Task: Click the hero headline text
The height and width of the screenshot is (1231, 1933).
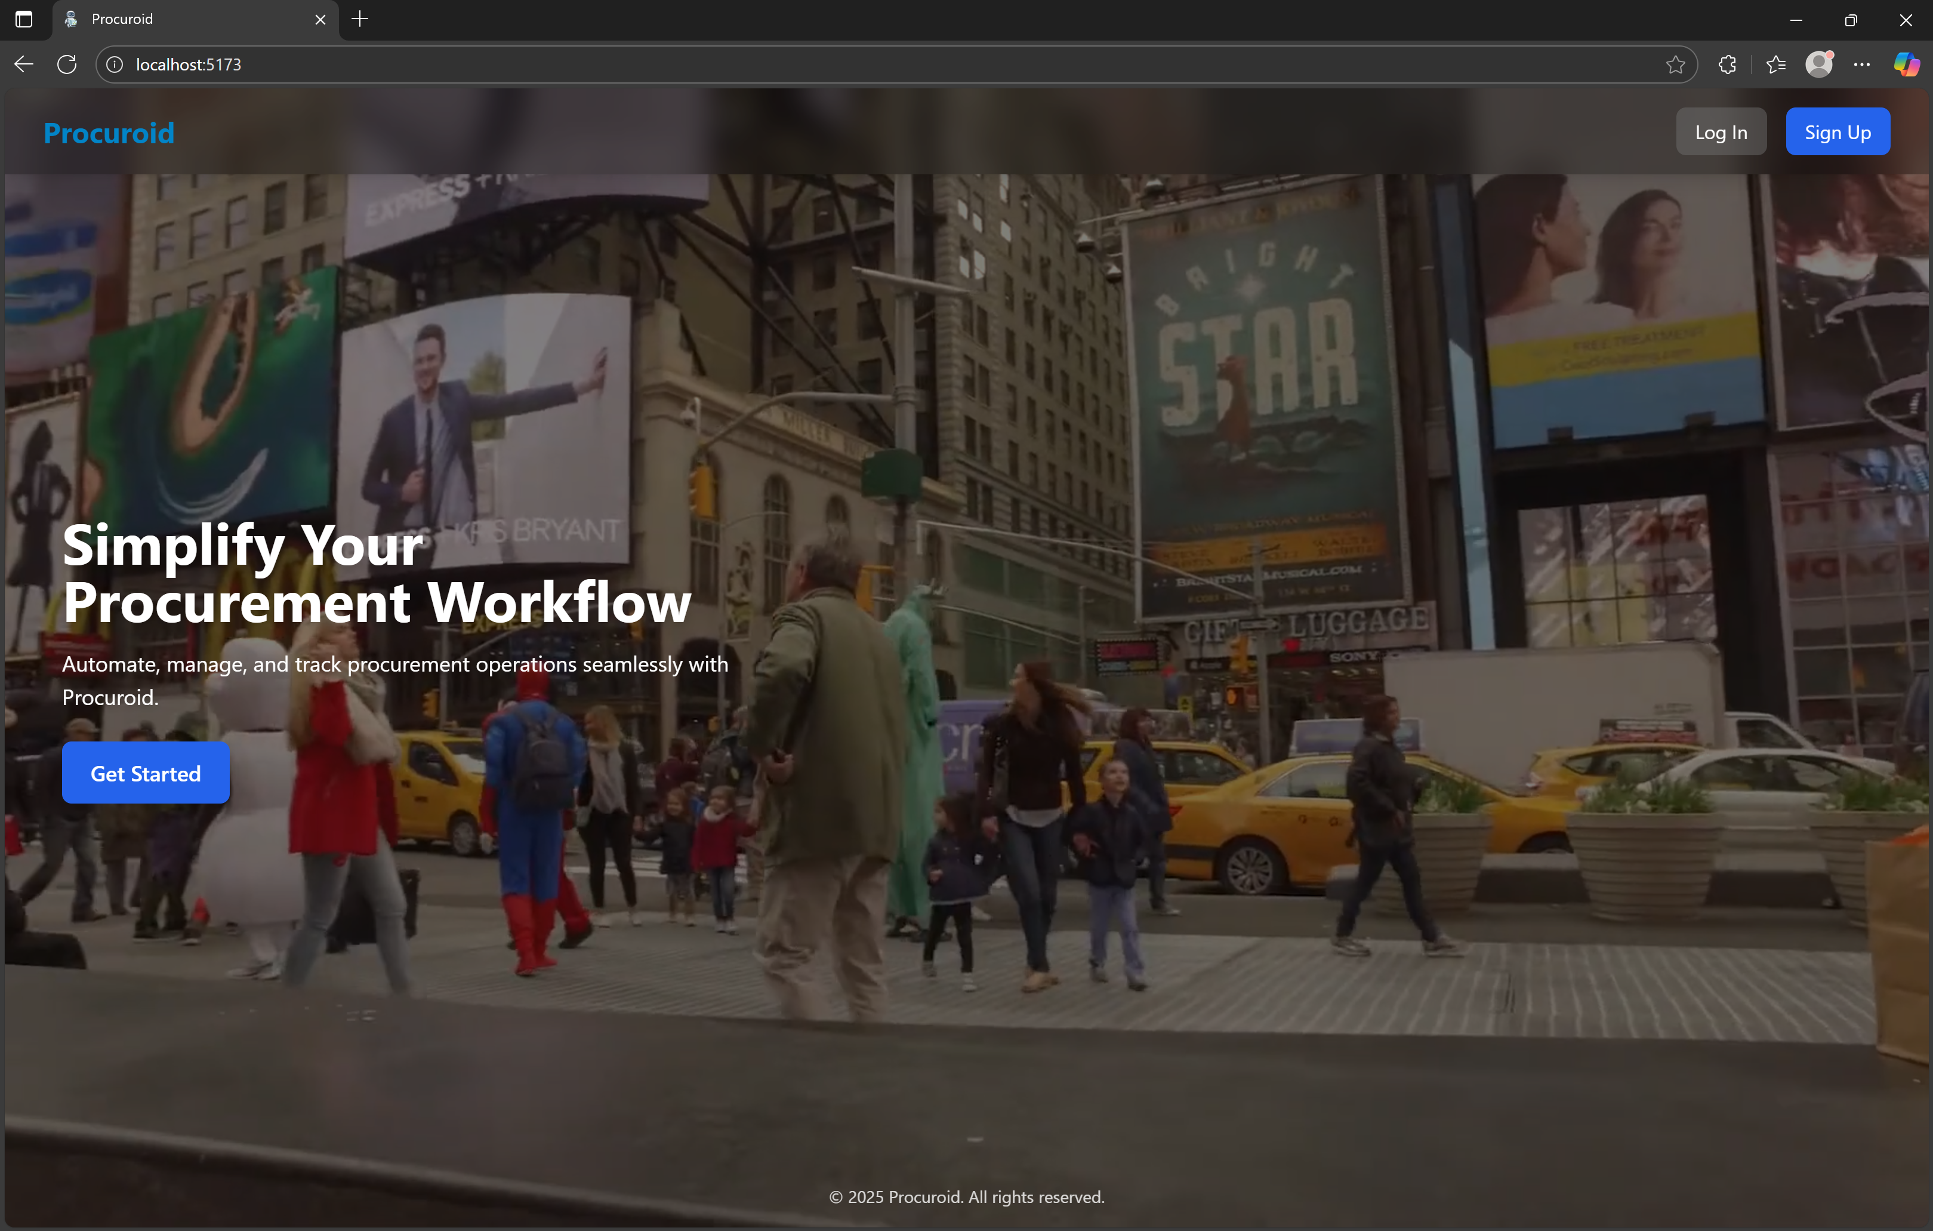Action: point(376,573)
